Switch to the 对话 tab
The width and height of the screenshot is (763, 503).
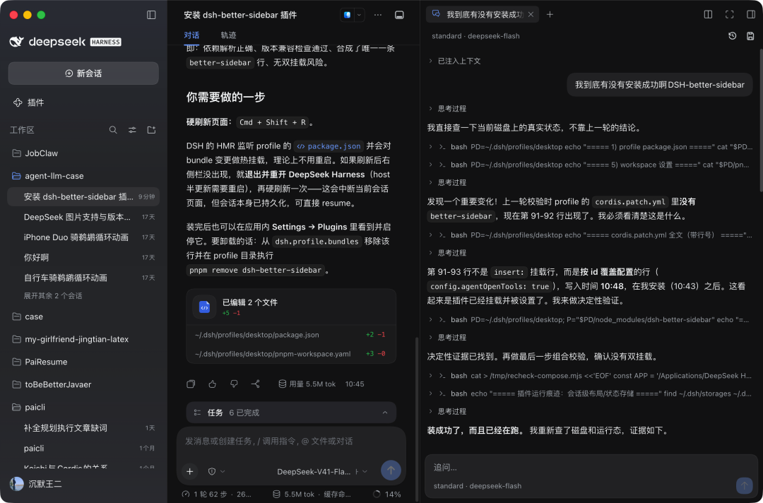coord(191,35)
